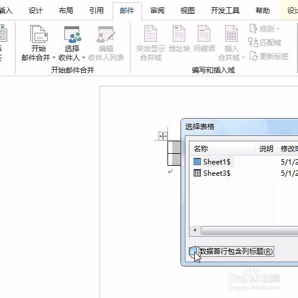Open the 规则 dropdown arrow
Viewport: 298px width, 298px height.
click(278, 29)
